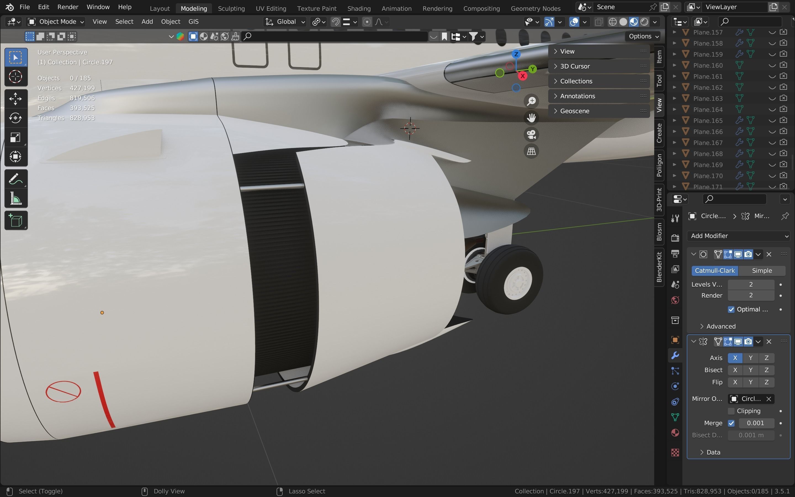Select the Move tool
Image resolution: width=795 pixels, height=497 pixels.
(x=16, y=99)
